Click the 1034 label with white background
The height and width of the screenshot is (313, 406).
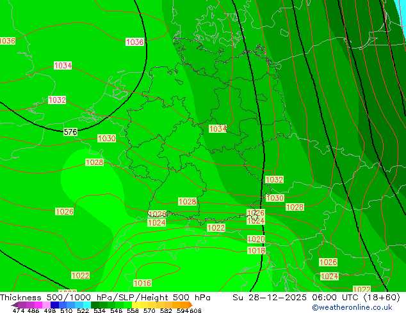click(x=63, y=65)
